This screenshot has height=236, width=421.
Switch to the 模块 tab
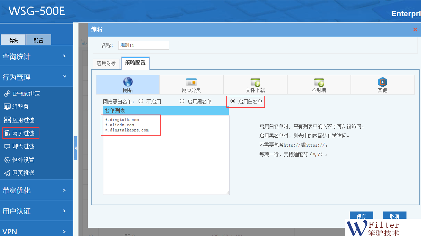click(13, 40)
